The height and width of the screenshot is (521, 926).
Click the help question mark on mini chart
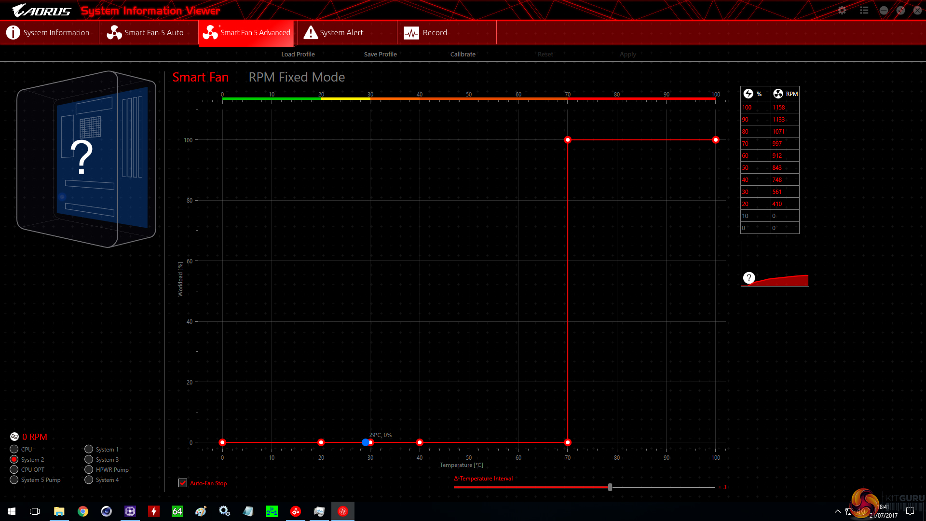[749, 278]
